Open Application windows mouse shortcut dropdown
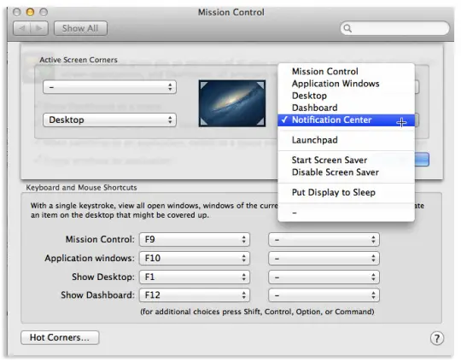 [x=324, y=258]
